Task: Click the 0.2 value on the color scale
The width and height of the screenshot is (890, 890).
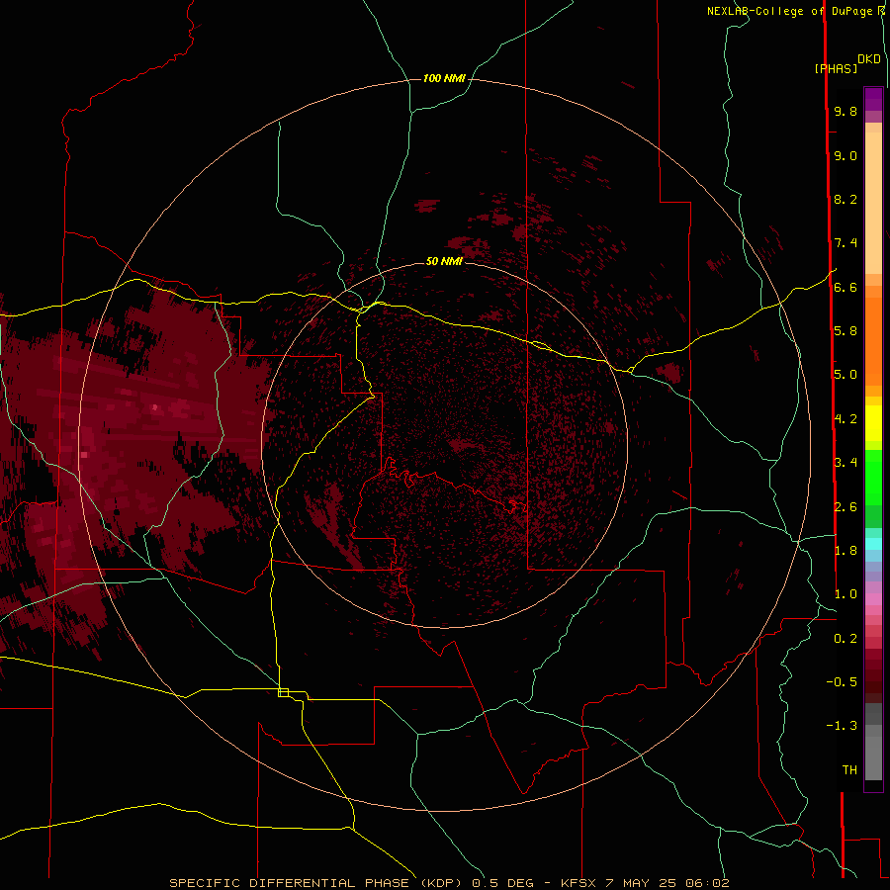Action: pos(845,638)
